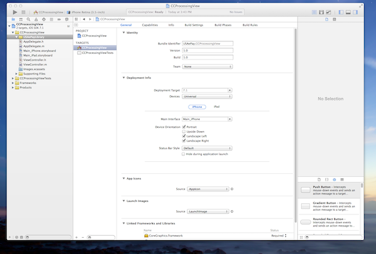376x254 pixels.
Task: Uncheck Landscape Left orientation
Action: tap(184, 136)
